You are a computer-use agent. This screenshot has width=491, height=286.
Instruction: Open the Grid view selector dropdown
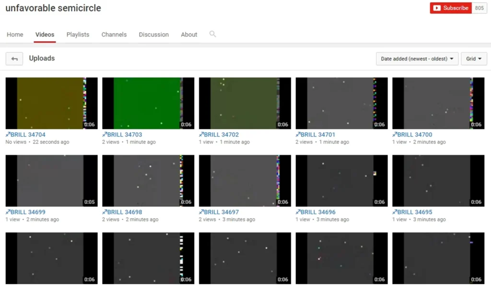click(x=474, y=58)
